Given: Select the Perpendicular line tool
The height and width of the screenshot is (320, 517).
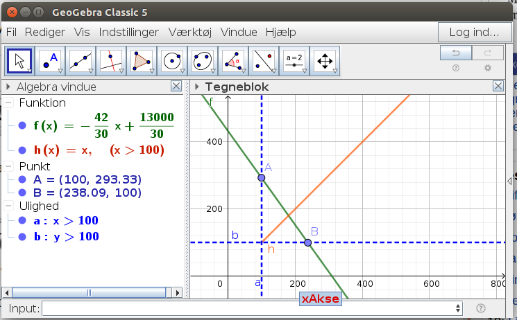Looking at the screenshot, I should click(111, 61).
